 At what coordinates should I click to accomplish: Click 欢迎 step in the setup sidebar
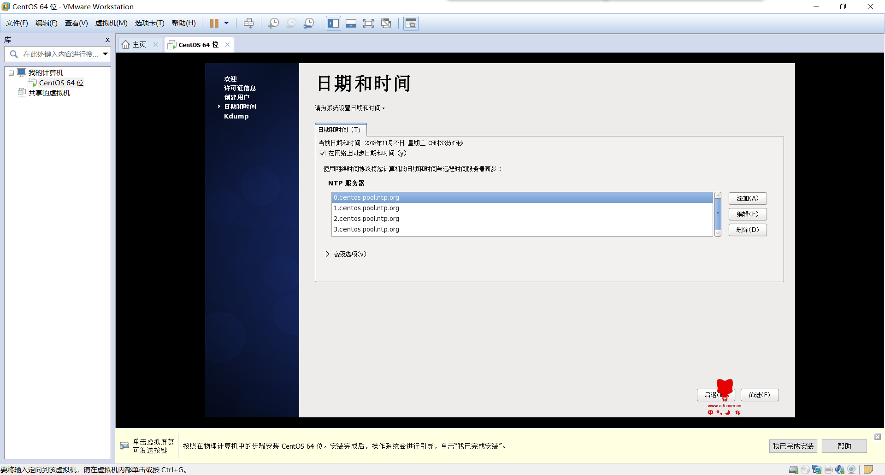(x=230, y=79)
